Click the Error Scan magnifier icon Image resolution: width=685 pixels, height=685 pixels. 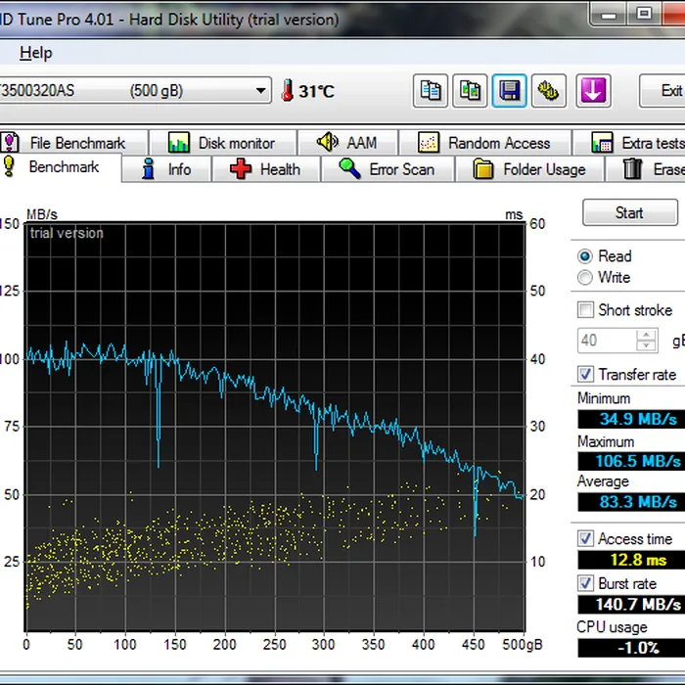350,168
